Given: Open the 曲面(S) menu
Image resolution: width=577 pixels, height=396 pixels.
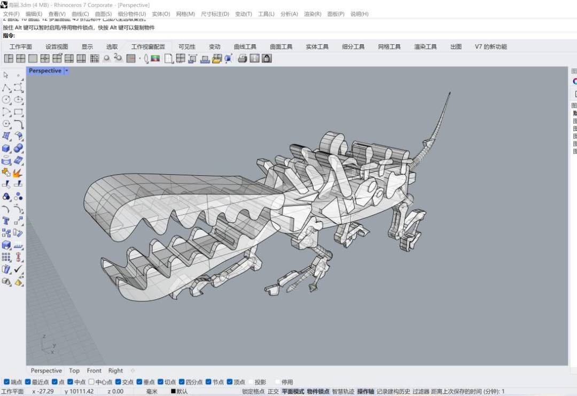Looking at the screenshot, I should [103, 14].
